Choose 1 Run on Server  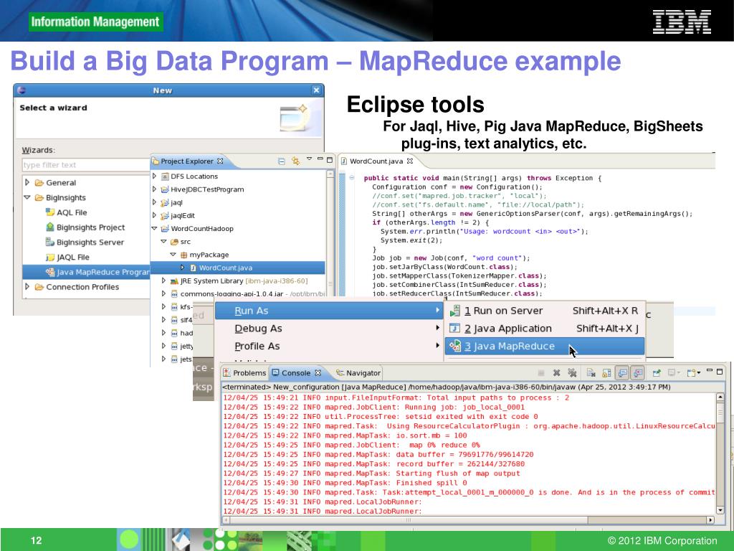coord(545,311)
